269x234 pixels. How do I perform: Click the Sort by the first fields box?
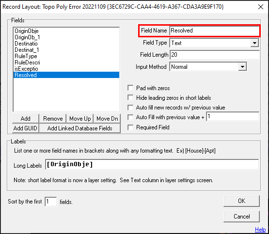tap(50, 202)
